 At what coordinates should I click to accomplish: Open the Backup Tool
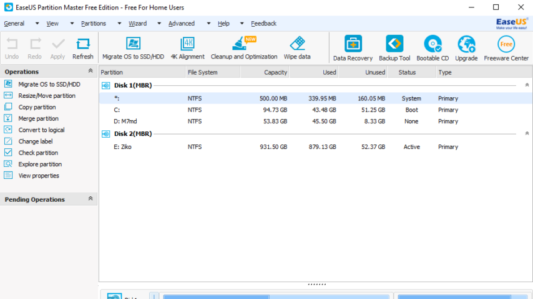[394, 49]
